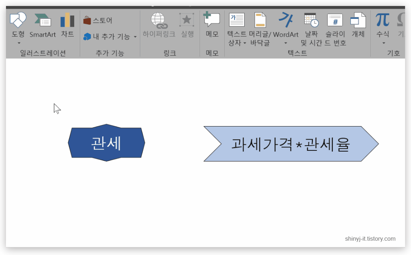
Task: Click the 내 추가 기능 button
Action: [x=107, y=37]
